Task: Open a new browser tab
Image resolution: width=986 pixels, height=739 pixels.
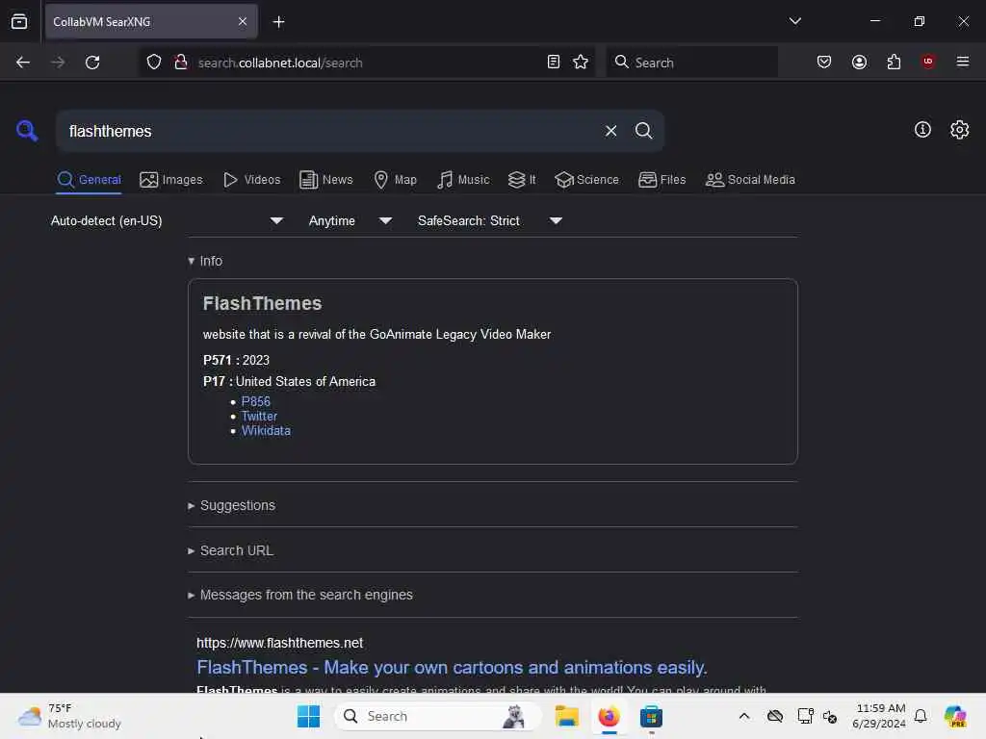Action: pyautogui.click(x=278, y=22)
